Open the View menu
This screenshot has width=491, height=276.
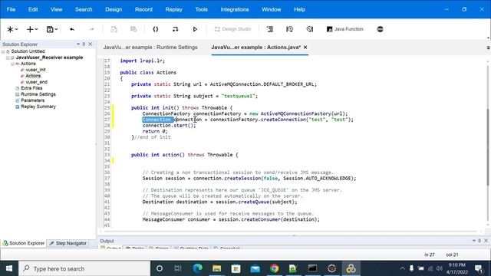point(56,9)
